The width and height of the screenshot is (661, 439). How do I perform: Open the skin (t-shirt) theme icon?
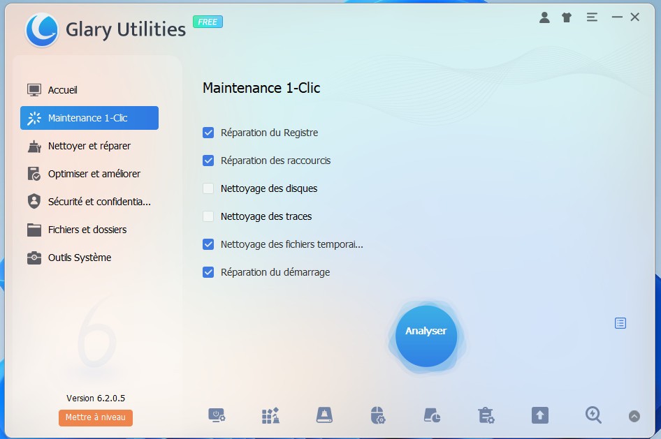[x=567, y=17]
